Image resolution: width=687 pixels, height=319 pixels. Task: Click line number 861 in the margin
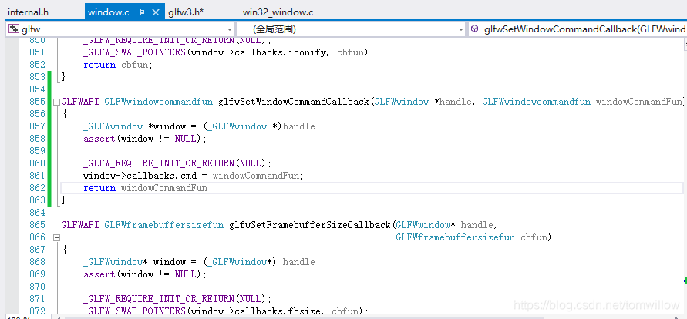[37, 176]
